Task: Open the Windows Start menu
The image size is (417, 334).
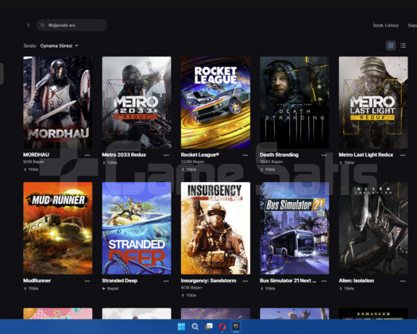Action: 181,327
